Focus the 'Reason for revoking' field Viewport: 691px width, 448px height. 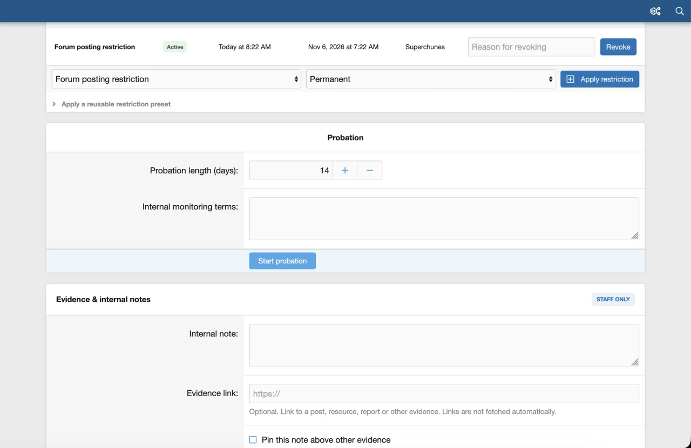click(x=531, y=47)
